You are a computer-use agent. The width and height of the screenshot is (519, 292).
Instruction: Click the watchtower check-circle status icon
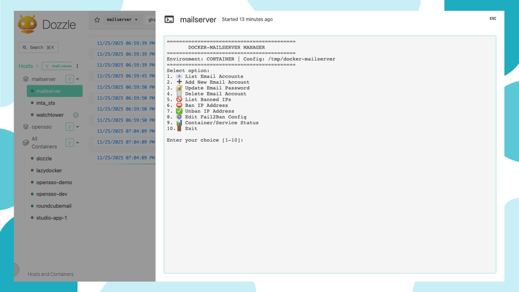click(76, 115)
